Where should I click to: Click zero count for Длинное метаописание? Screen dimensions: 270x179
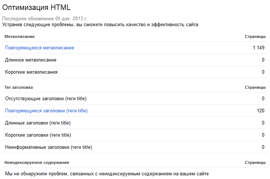263,60
